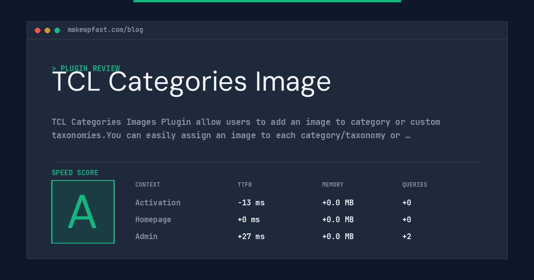Screen dimensions: 534x280
Task: Click Homepage memory value +0.0 MB
Action: pyautogui.click(x=338, y=220)
